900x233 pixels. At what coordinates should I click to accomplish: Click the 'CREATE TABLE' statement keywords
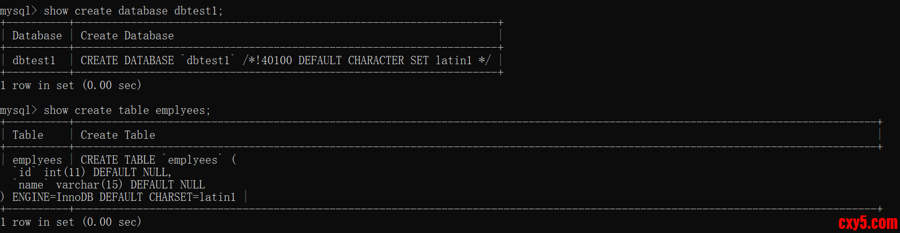click(x=118, y=160)
